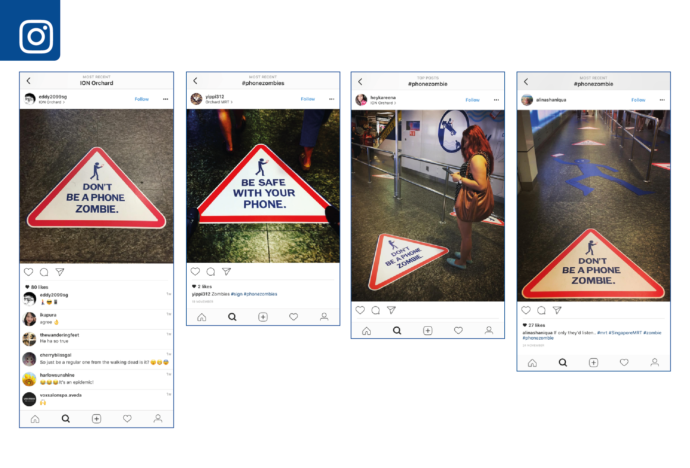Follow the user eddy2099sg
The height and width of the screenshot is (468, 690).
pyautogui.click(x=142, y=99)
